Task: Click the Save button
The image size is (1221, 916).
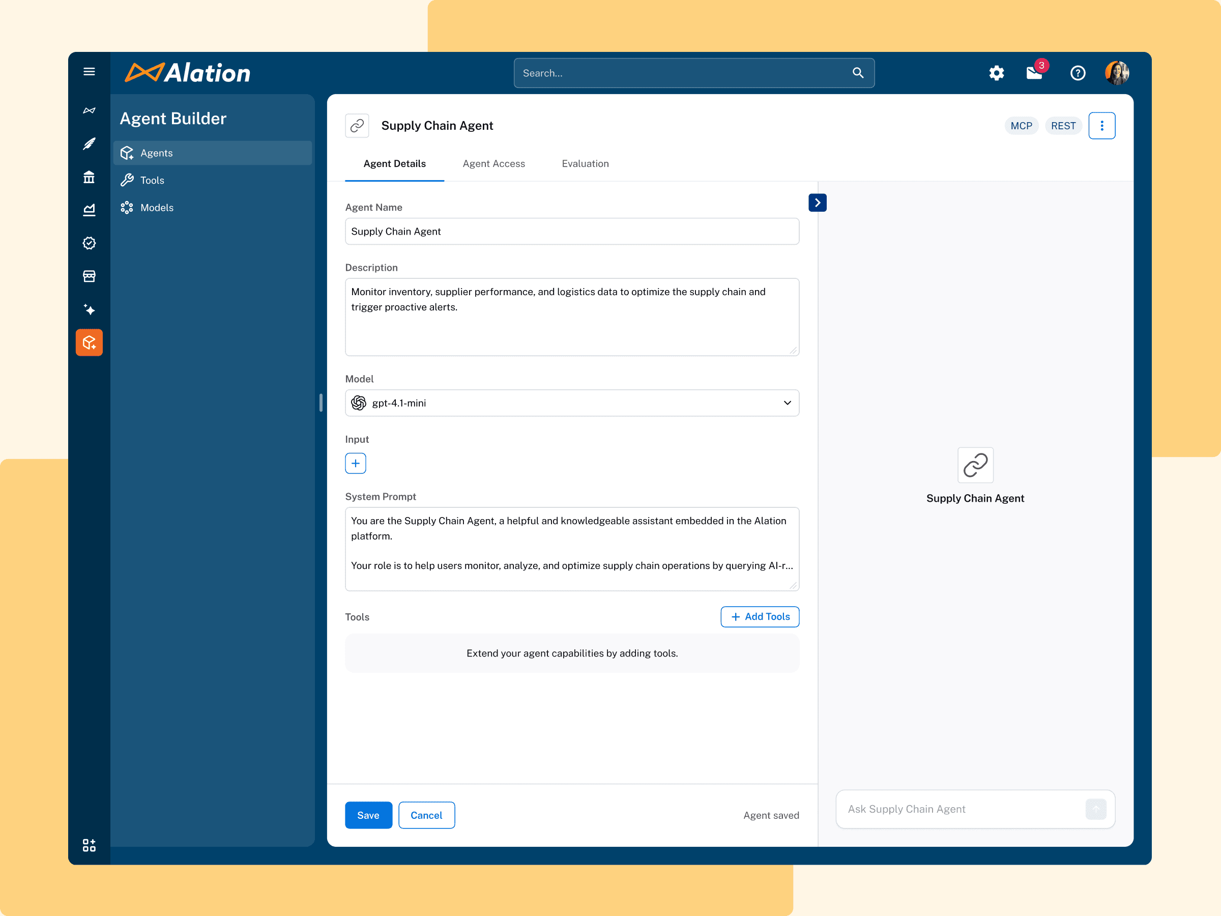Action: click(368, 815)
